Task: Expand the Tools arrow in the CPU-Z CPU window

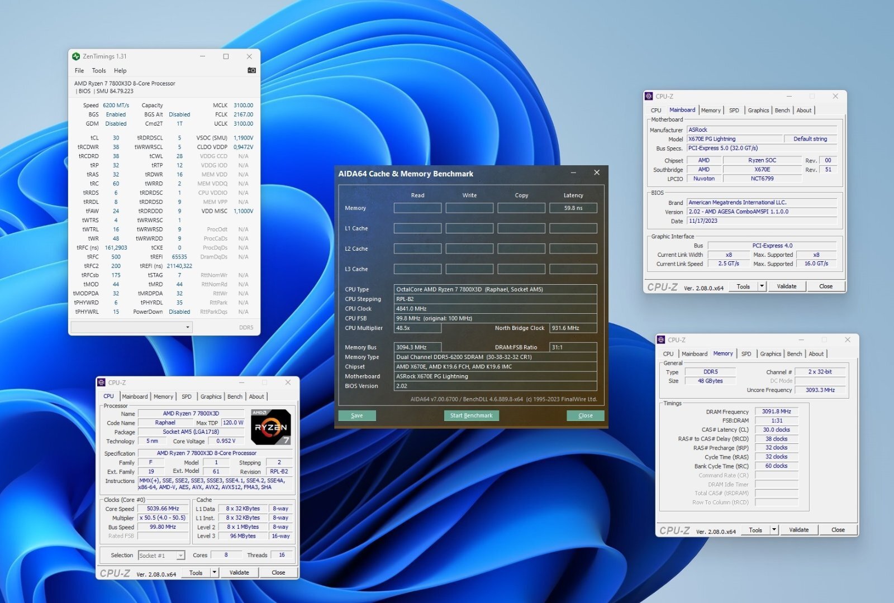Action: (214, 572)
